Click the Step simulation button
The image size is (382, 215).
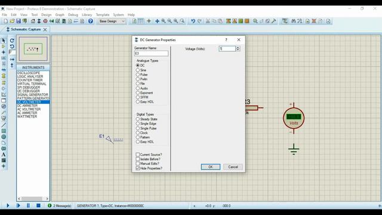[x=18, y=205]
